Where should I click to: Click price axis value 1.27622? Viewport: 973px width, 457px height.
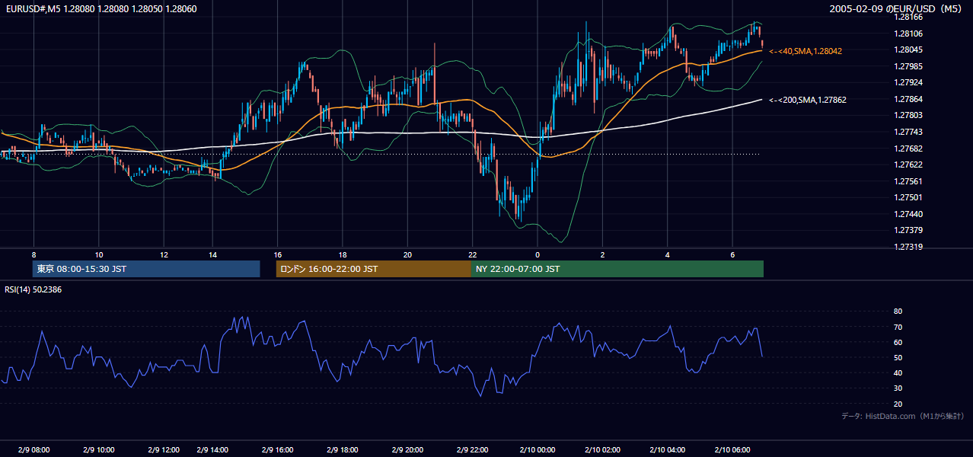click(x=908, y=165)
